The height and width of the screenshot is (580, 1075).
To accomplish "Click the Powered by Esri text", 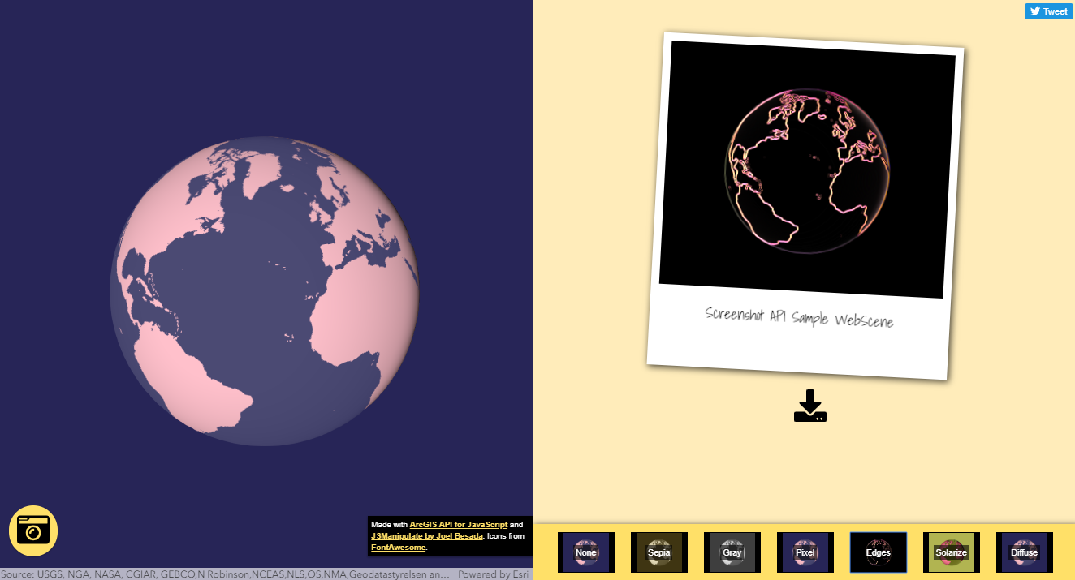I will [x=493, y=574].
